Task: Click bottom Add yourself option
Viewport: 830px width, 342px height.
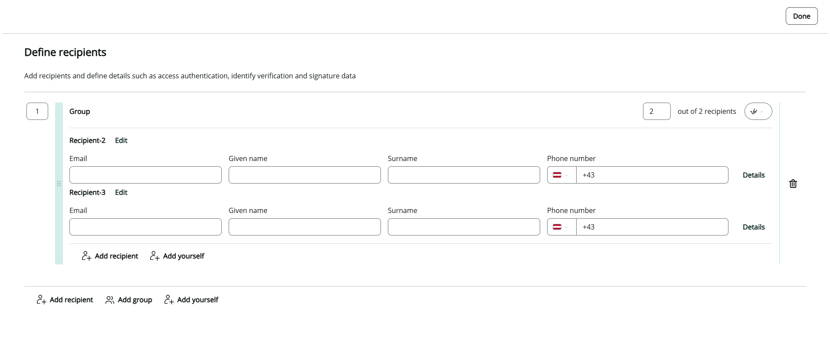Action: (x=191, y=300)
